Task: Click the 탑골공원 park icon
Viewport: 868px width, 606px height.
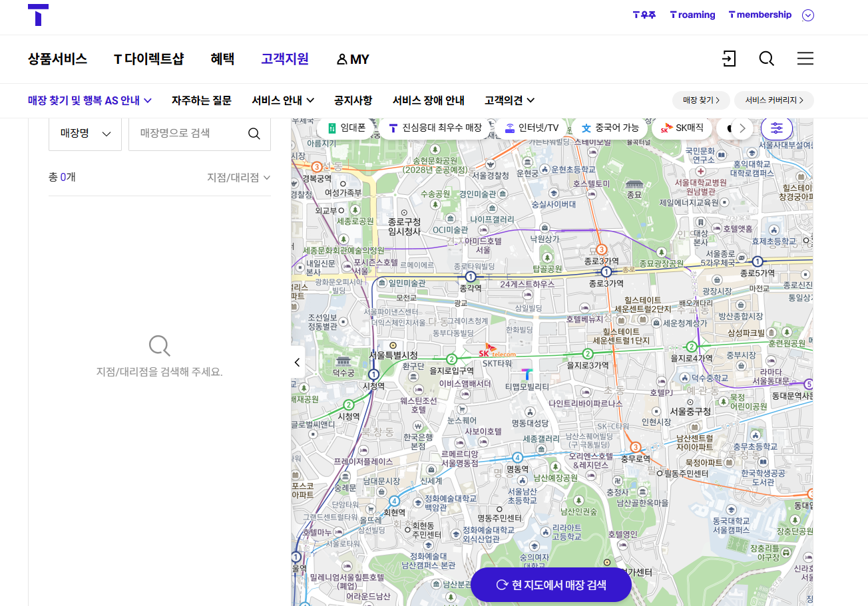Action: (x=547, y=257)
